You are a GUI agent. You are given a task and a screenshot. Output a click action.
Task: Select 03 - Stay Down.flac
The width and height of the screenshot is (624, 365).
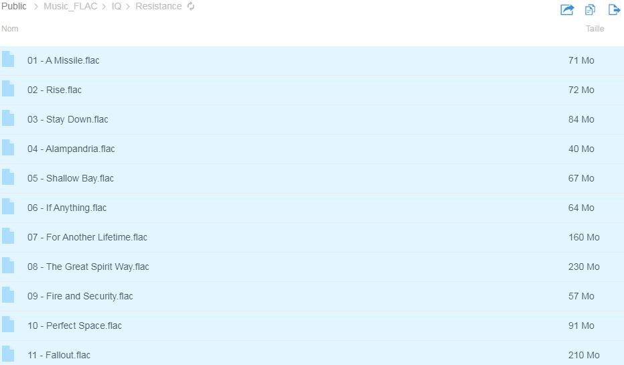[68, 119]
